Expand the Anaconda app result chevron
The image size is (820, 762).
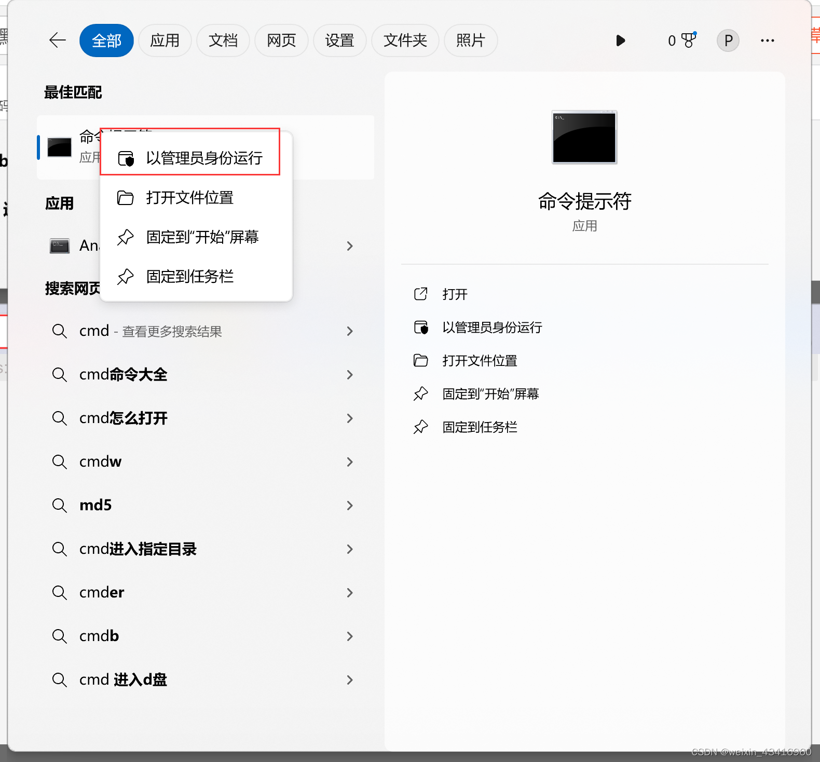click(350, 246)
